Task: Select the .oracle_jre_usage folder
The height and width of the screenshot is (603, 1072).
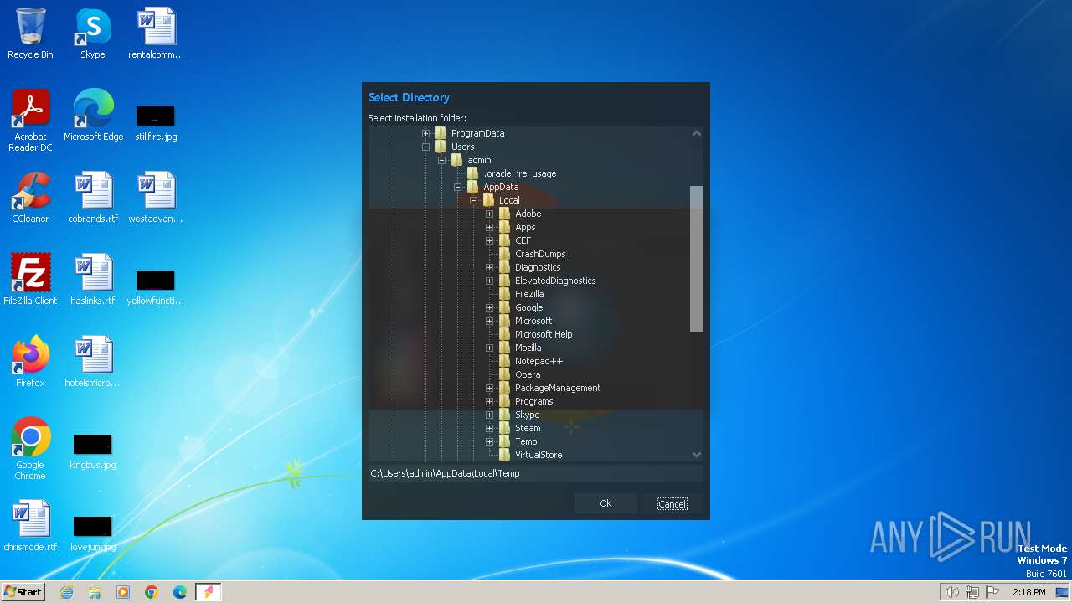Action: coord(519,173)
